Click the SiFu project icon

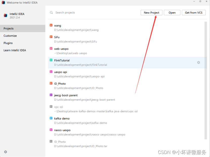click(51, 37)
